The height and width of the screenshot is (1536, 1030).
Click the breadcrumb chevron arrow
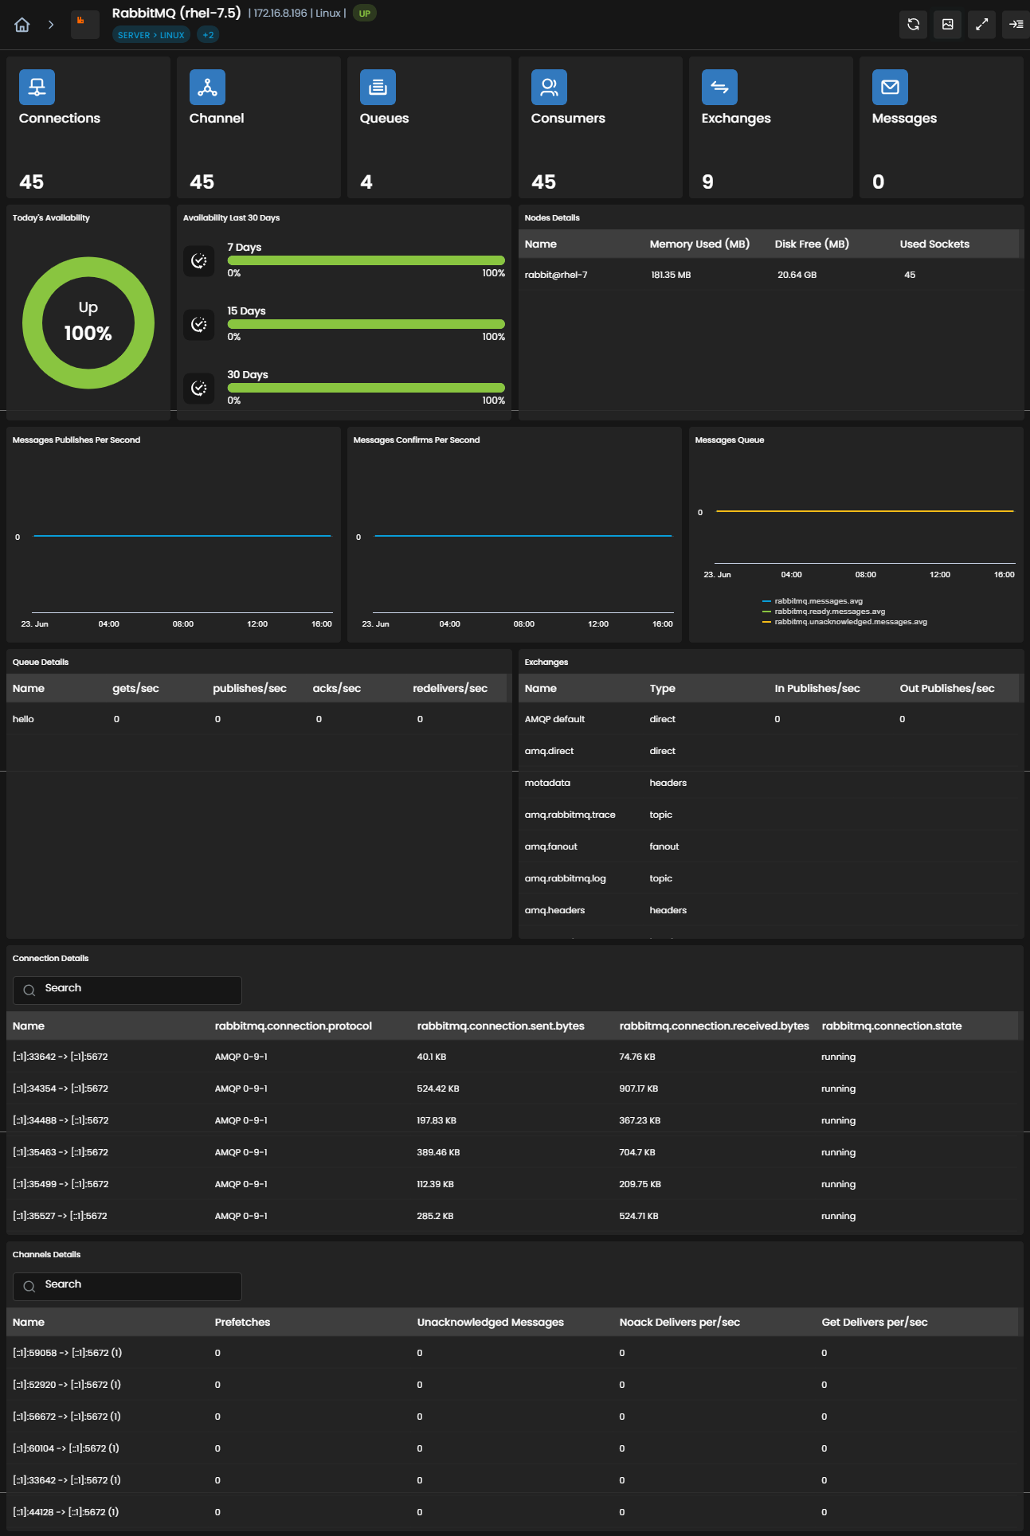coord(51,25)
